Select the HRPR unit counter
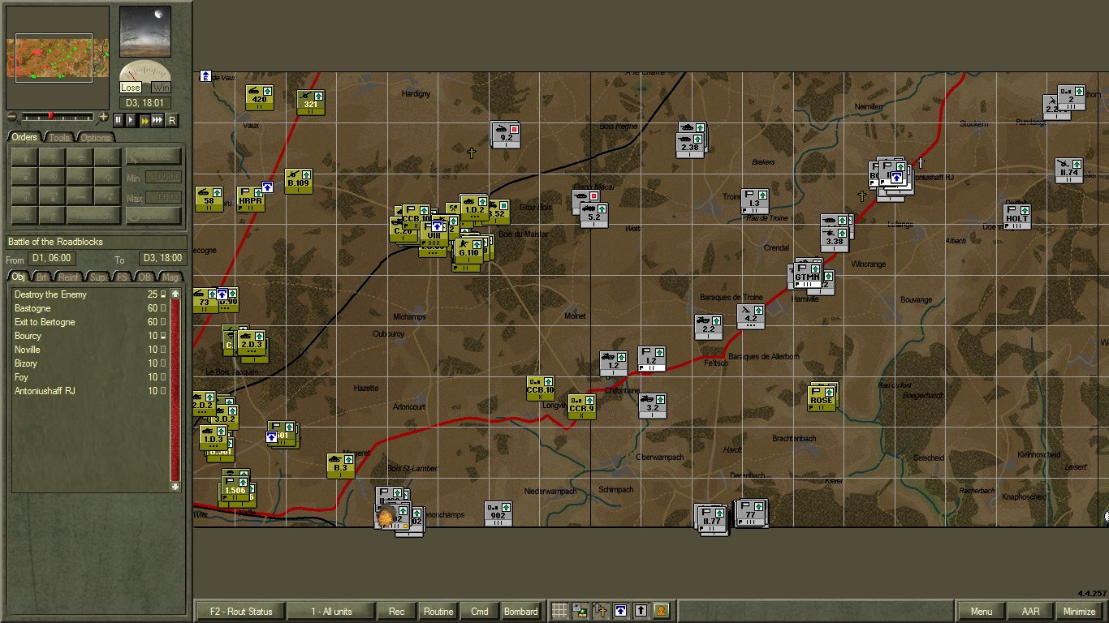Image resolution: width=1109 pixels, height=623 pixels. pyautogui.click(x=250, y=199)
